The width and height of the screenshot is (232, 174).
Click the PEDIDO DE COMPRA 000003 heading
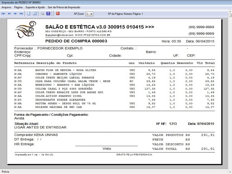(76, 41)
